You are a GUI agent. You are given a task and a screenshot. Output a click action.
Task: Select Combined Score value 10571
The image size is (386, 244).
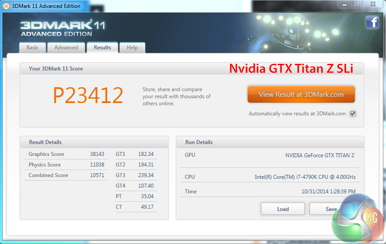coord(97,175)
